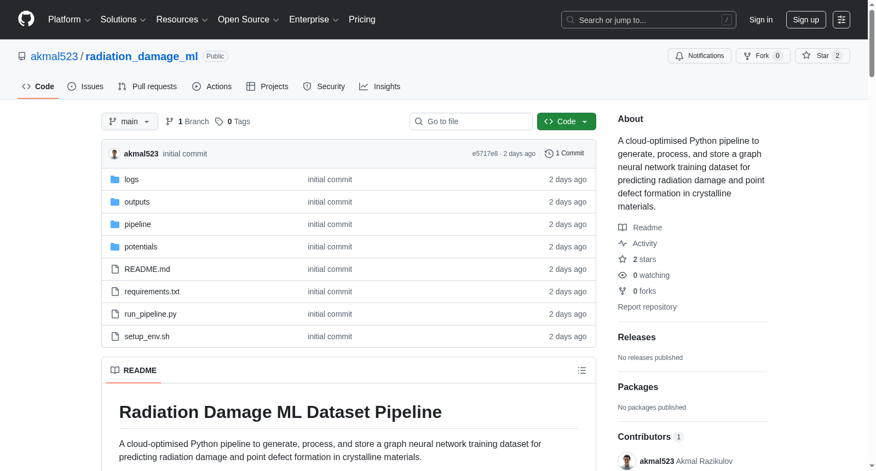Click the tag icon beside Tags
The image size is (876, 471).
(219, 121)
